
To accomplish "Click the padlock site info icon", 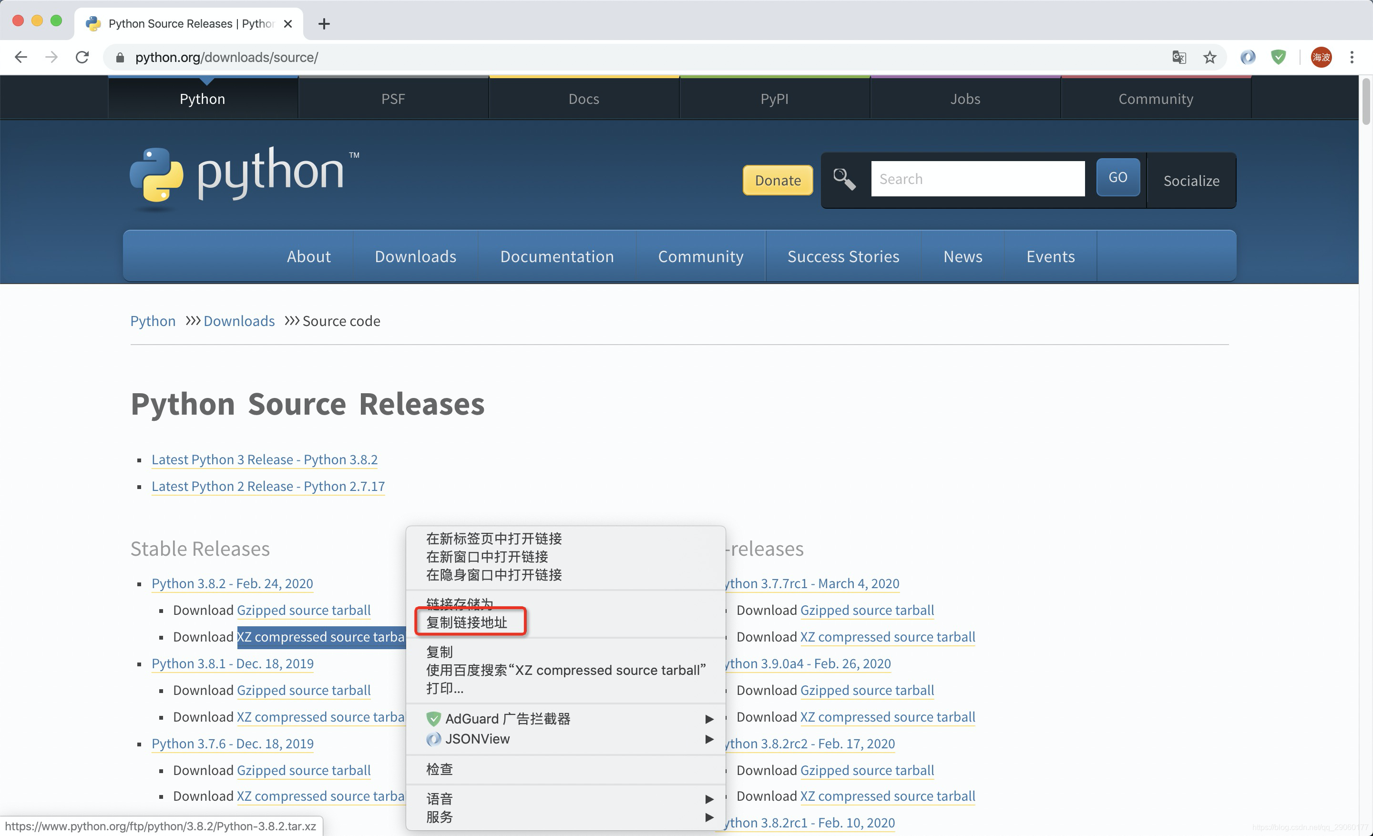I will 120,57.
